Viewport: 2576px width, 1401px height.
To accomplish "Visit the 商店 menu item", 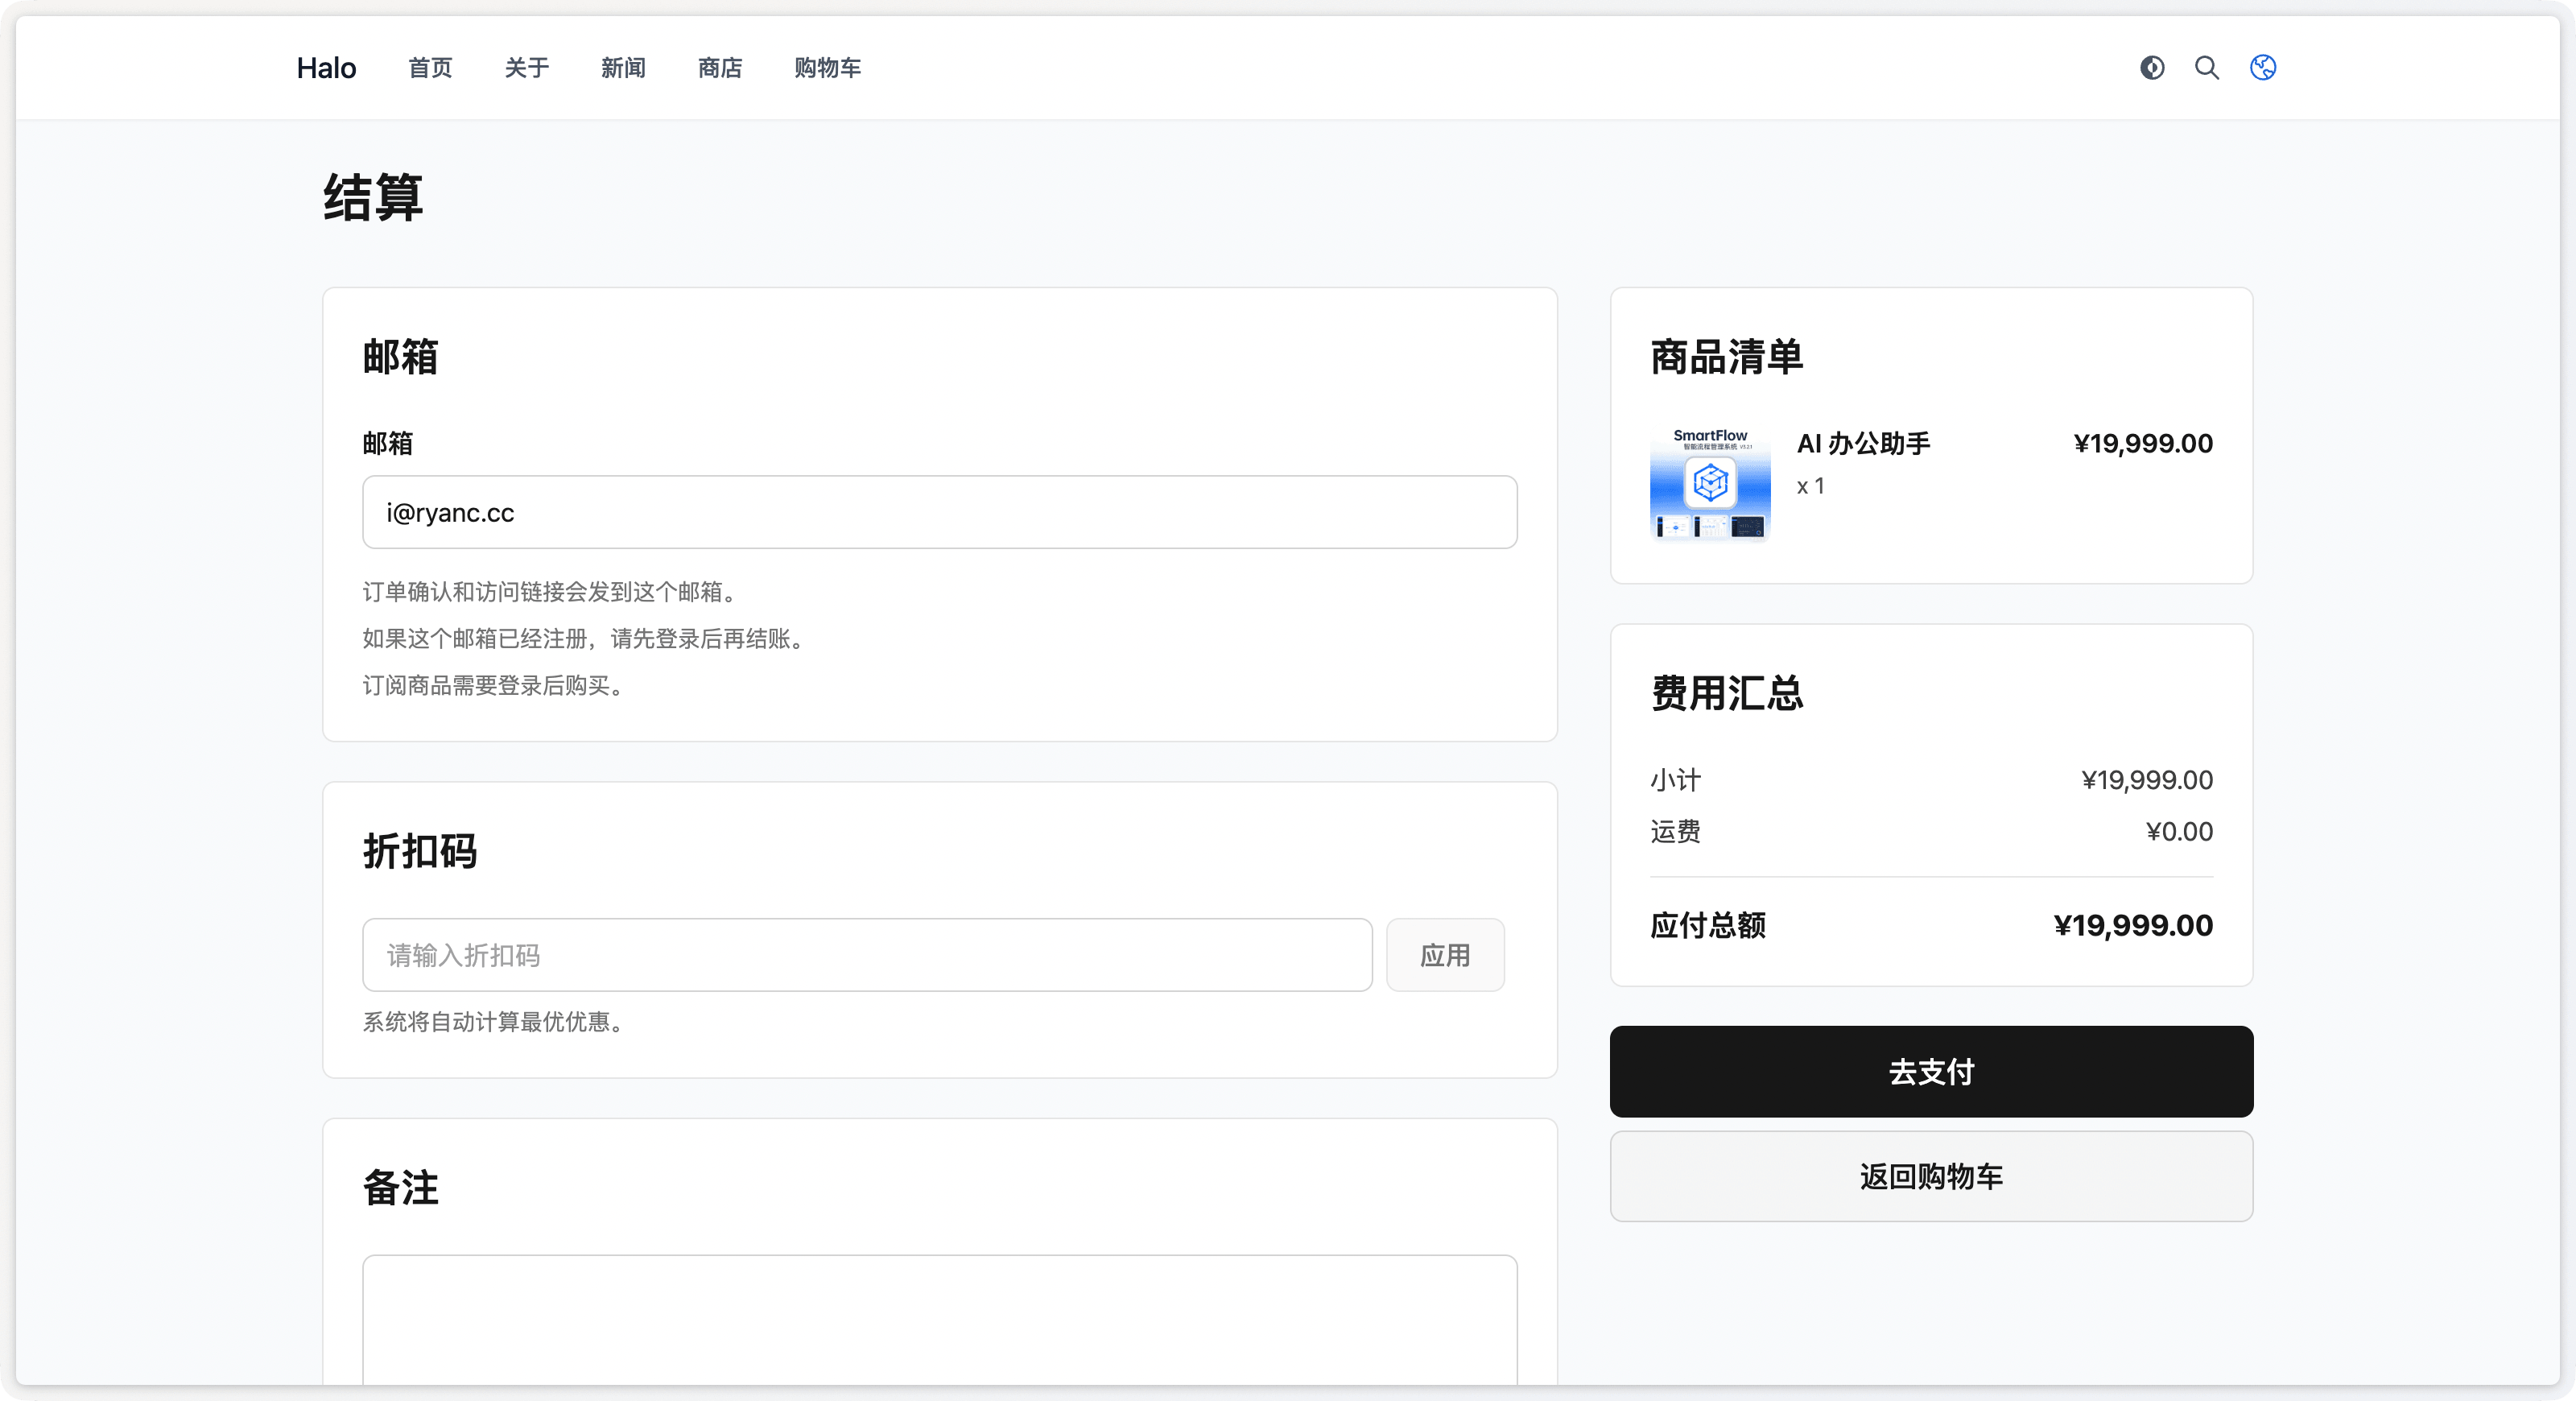I will (720, 68).
